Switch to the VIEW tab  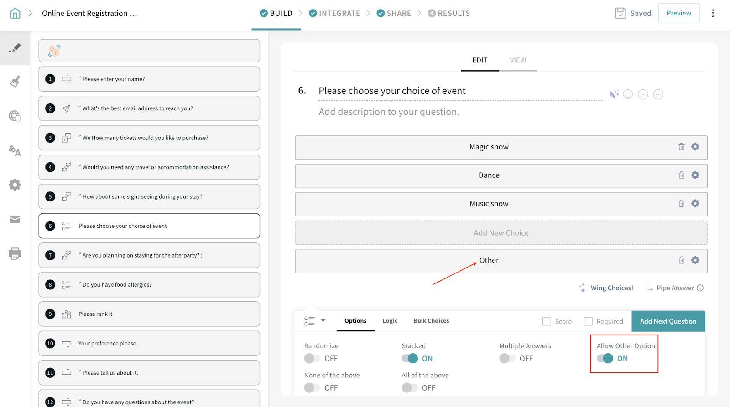(x=517, y=60)
